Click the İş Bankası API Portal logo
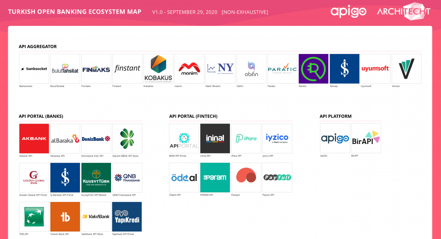This screenshot has width=441, height=239. [65, 178]
